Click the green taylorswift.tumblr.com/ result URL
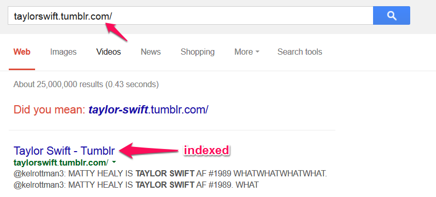The image size is (436, 197). point(61,162)
